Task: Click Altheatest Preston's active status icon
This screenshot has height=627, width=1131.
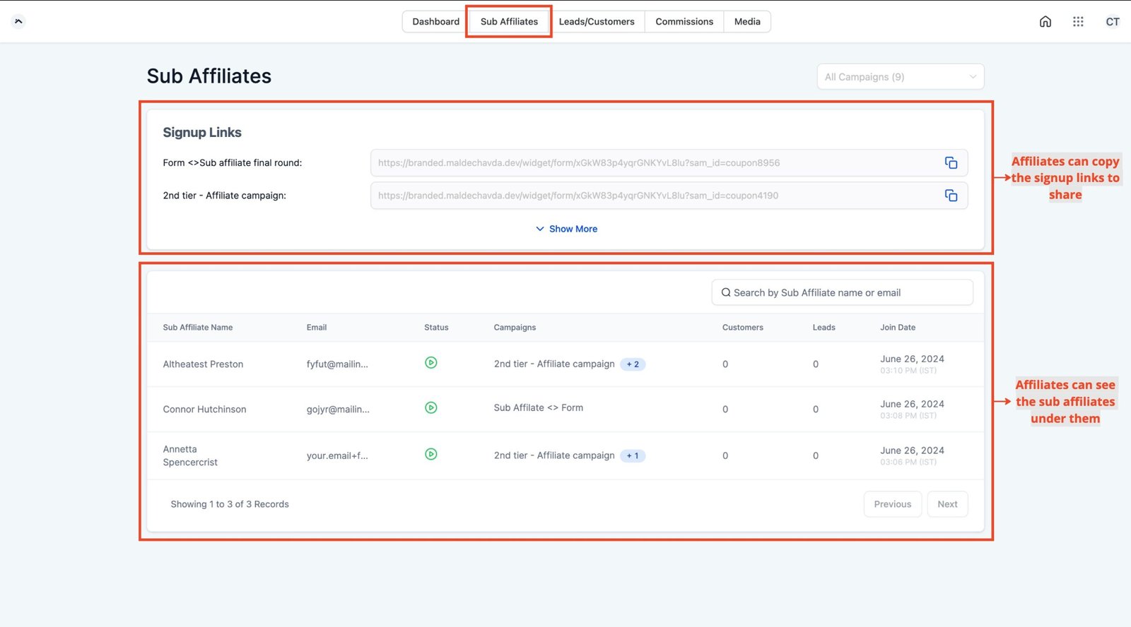Action: click(x=430, y=363)
